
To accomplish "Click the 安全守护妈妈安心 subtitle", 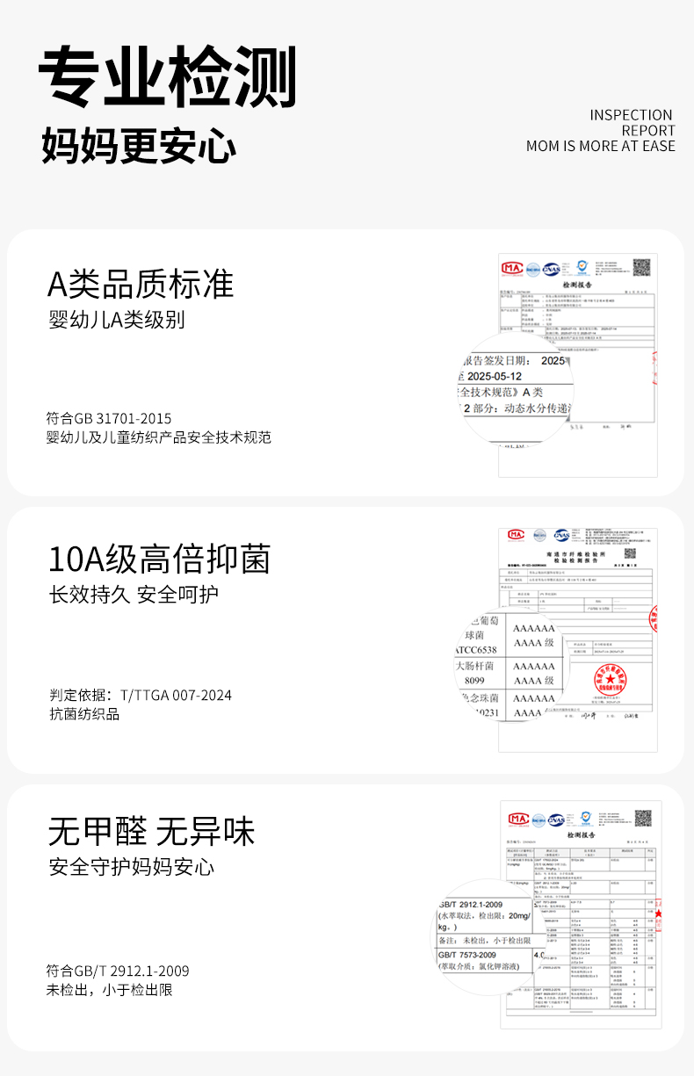I will (132, 868).
